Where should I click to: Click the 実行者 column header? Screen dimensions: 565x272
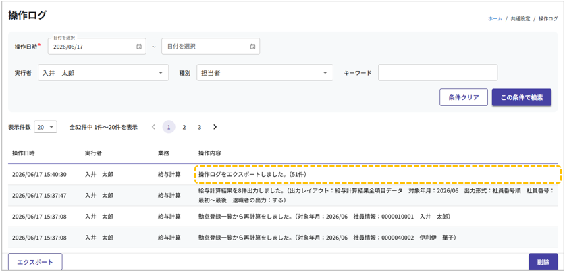coord(93,153)
